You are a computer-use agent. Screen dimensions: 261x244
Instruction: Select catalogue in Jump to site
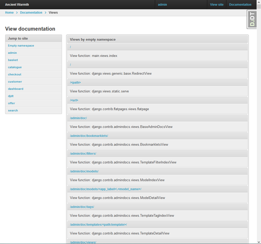pos(15,67)
